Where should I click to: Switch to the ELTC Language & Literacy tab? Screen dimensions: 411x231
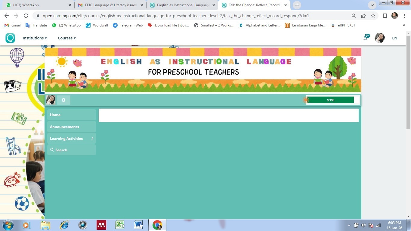pos(110,5)
